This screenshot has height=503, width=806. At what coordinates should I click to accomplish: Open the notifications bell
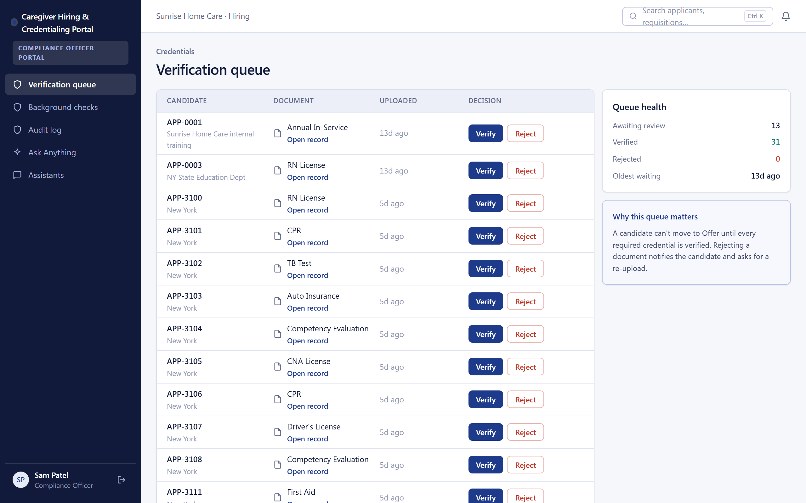pos(786,16)
